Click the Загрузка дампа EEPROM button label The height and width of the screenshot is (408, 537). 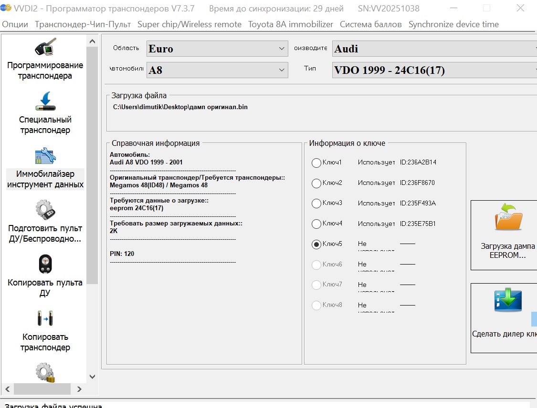point(507,251)
